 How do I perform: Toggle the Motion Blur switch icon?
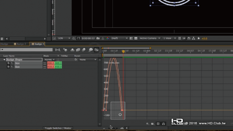click(83, 50)
